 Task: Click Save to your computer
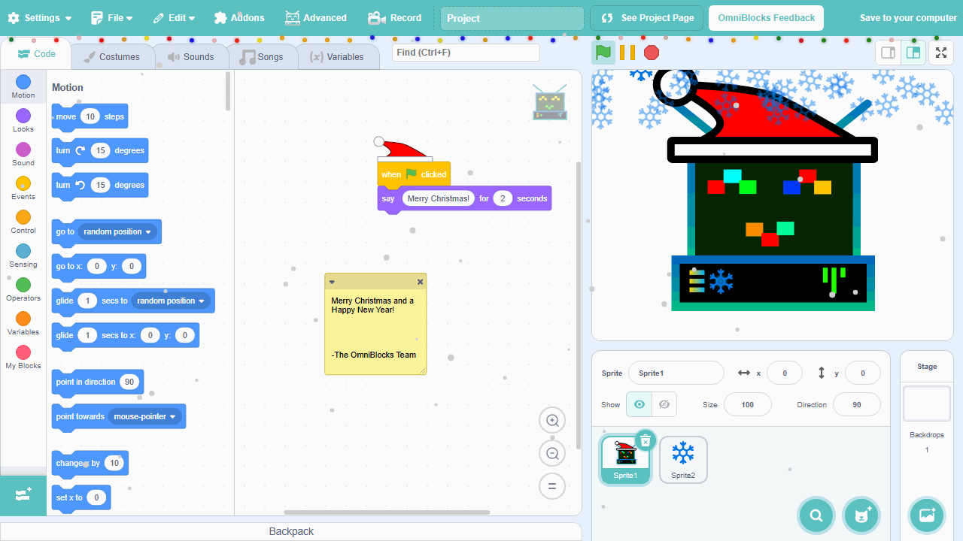click(x=908, y=18)
